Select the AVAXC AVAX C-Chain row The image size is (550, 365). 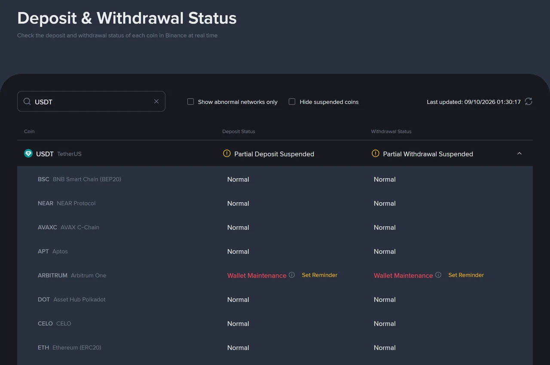pyautogui.click(x=275, y=227)
